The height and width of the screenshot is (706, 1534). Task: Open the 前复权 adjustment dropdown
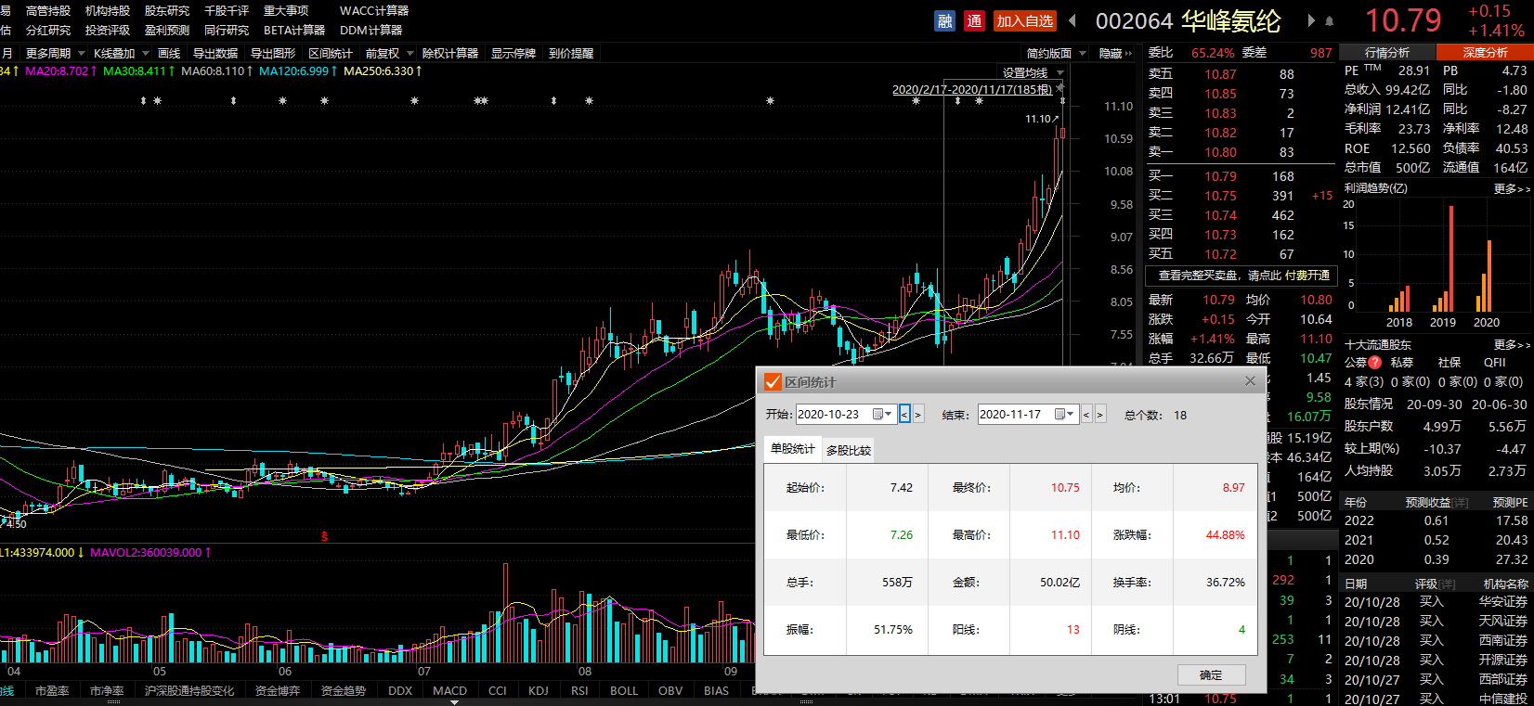click(389, 54)
